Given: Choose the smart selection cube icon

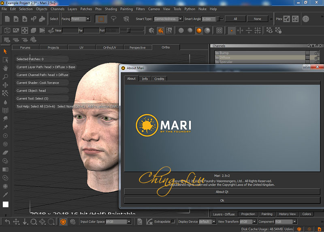Looking at the screenshot, I should click(126, 19).
